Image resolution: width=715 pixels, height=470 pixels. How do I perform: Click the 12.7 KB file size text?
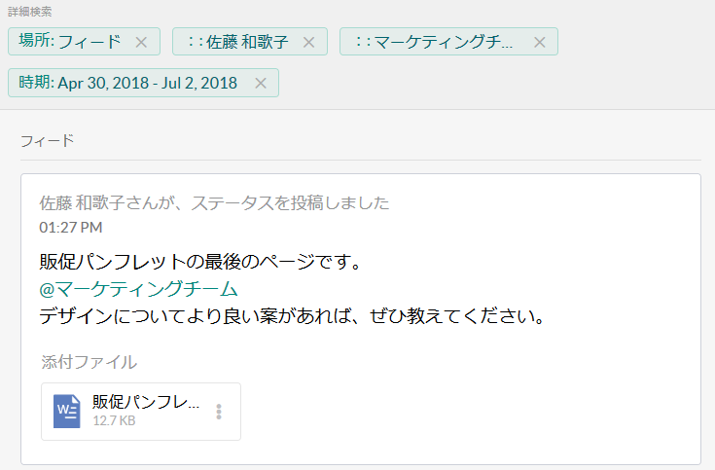click(114, 422)
